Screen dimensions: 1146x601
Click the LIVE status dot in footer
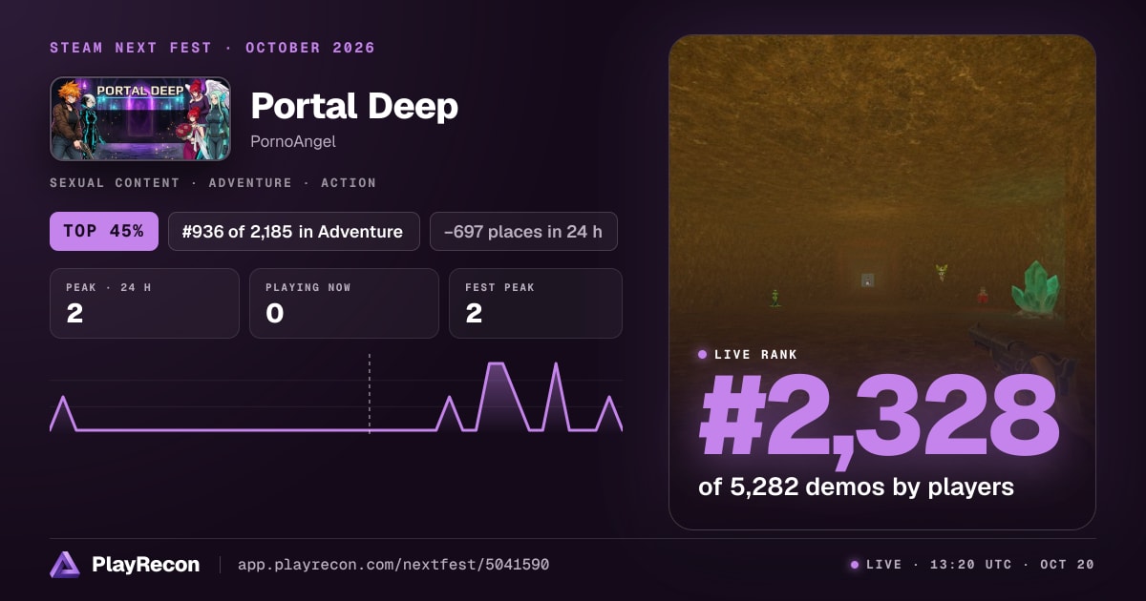click(x=855, y=565)
